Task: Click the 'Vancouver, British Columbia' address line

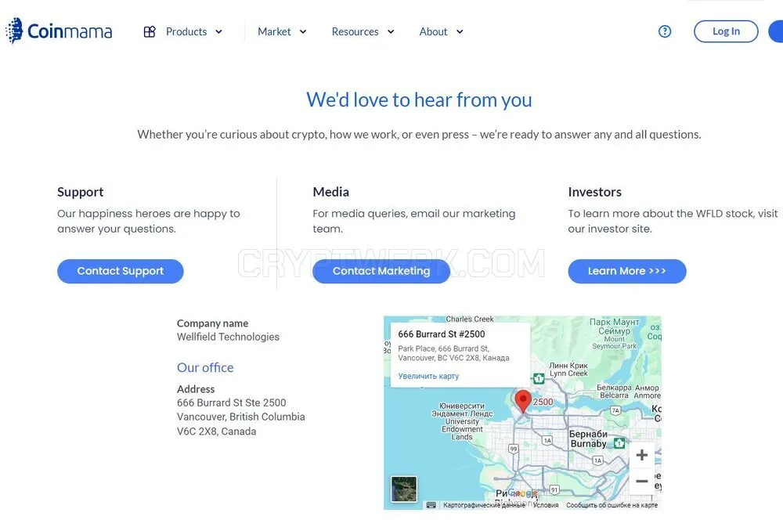Action: click(240, 417)
